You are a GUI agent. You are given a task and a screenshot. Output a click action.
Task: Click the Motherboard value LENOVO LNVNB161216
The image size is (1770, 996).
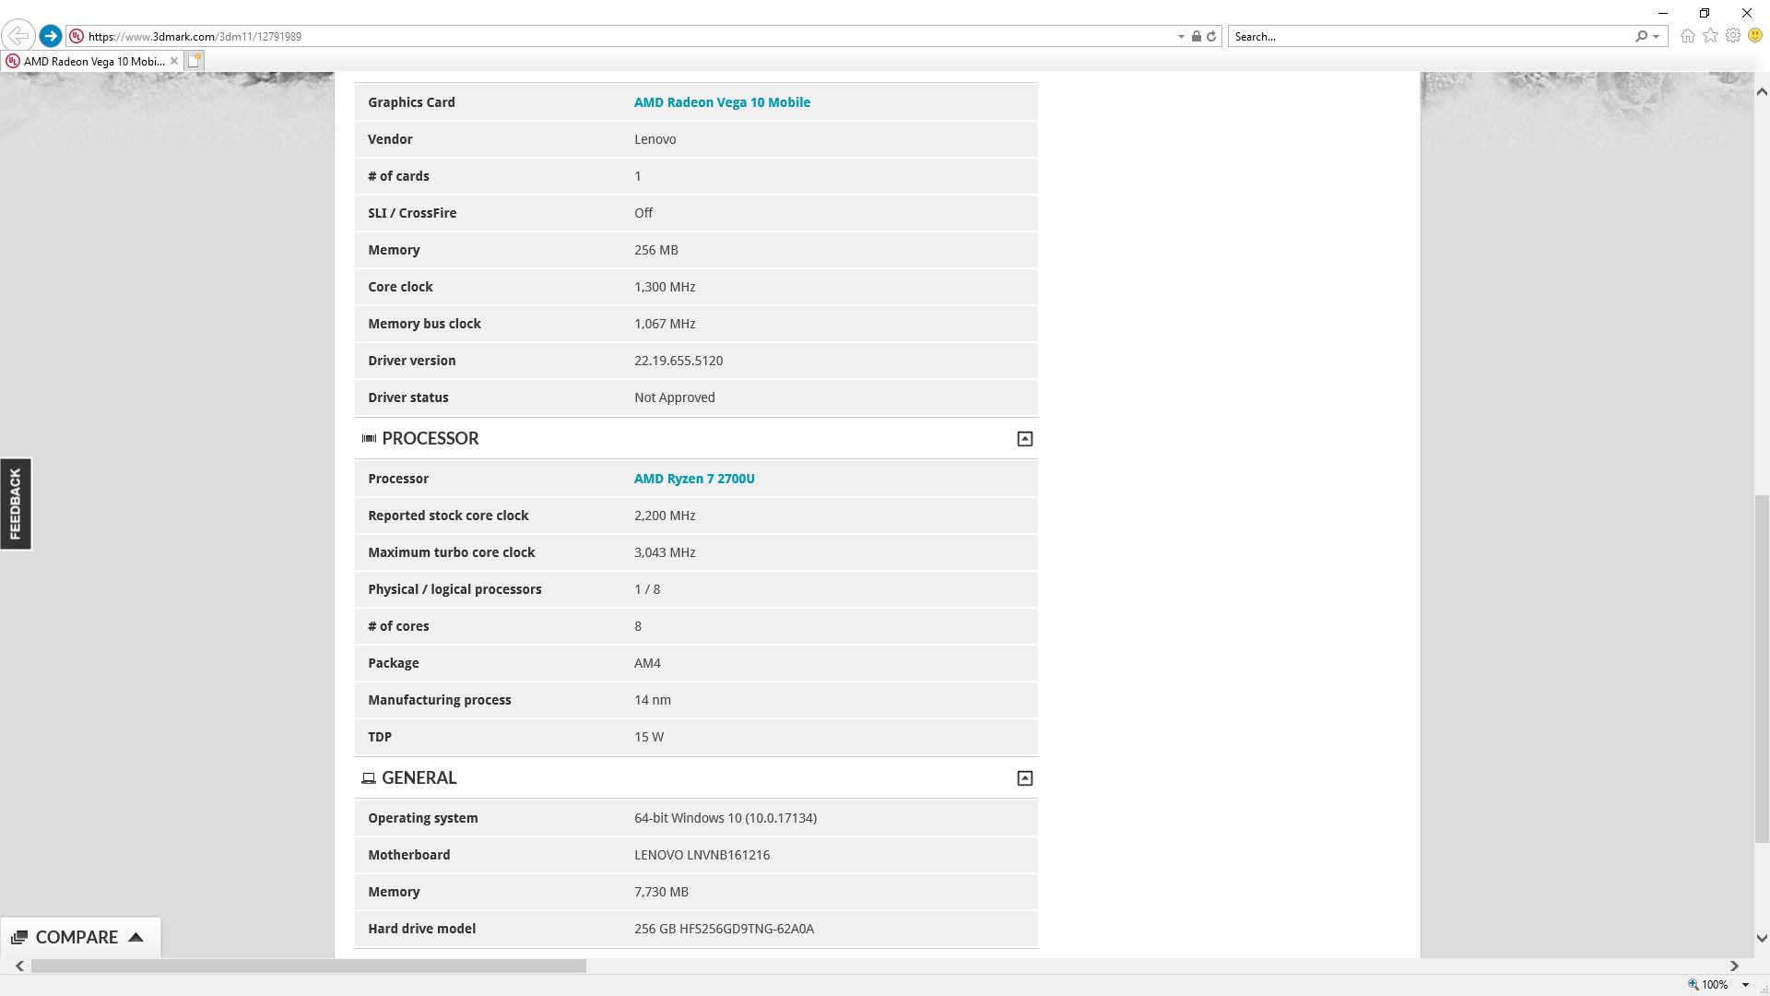pyautogui.click(x=702, y=855)
